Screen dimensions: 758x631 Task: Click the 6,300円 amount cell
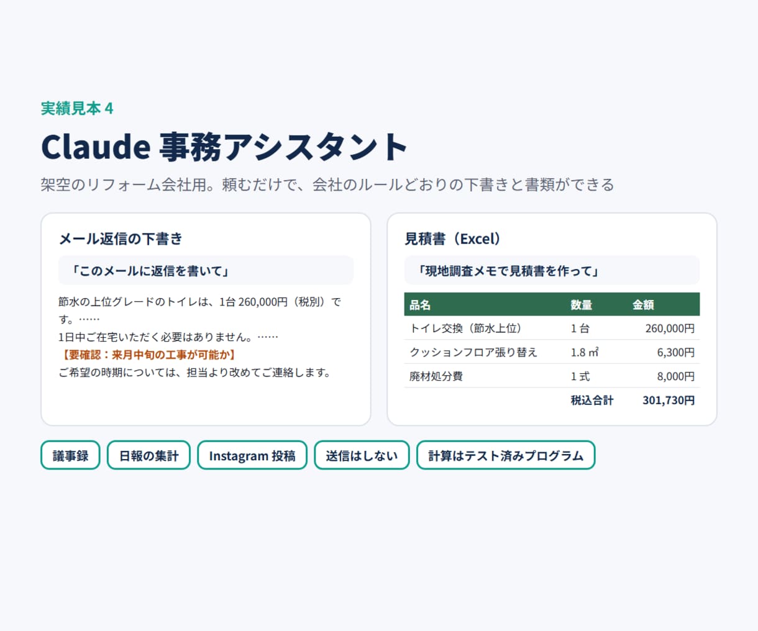[x=676, y=352]
